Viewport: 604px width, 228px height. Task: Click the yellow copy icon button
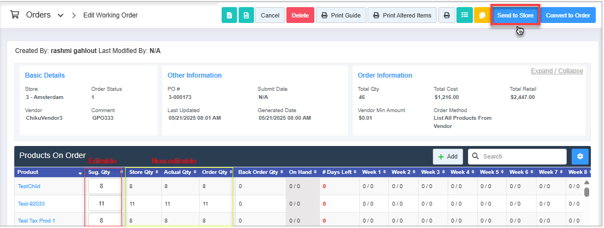click(x=482, y=15)
